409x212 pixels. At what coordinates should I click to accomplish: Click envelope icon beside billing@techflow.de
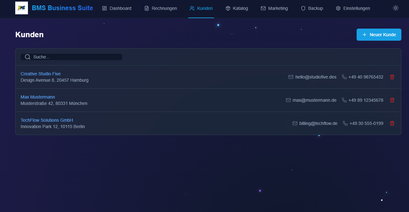pos(295,123)
